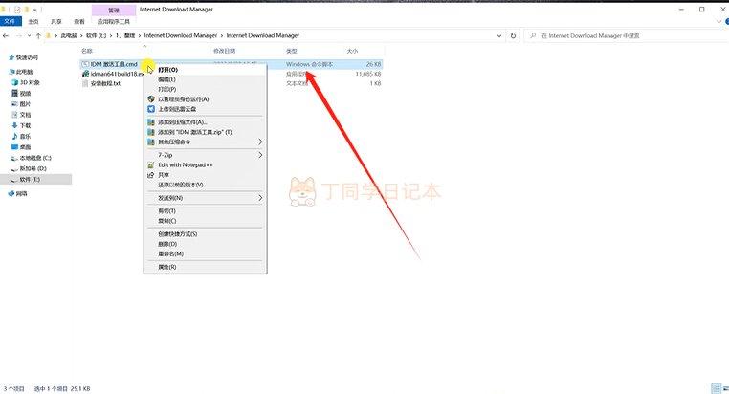Click the 3D Objects cube icon
This screenshot has width=729, height=394.
15,82
